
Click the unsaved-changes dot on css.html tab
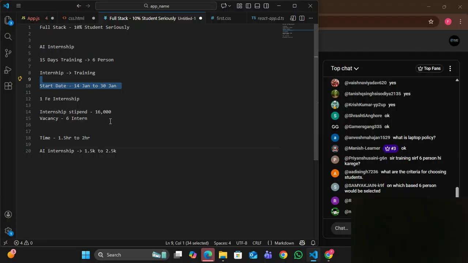click(93, 18)
